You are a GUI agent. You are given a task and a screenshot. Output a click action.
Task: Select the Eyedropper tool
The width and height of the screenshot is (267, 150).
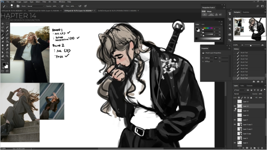click(x=7, y=31)
